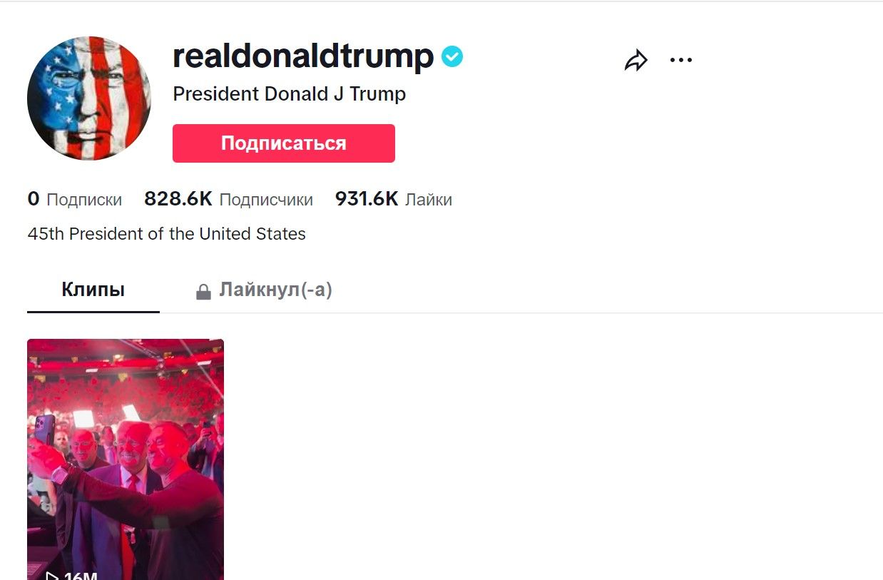Switch to the Клипы tab

coord(93,290)
